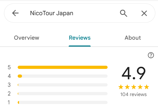Filter by 3-star rating bar
This screenshot has width=158, height=112.
point(63,85)
